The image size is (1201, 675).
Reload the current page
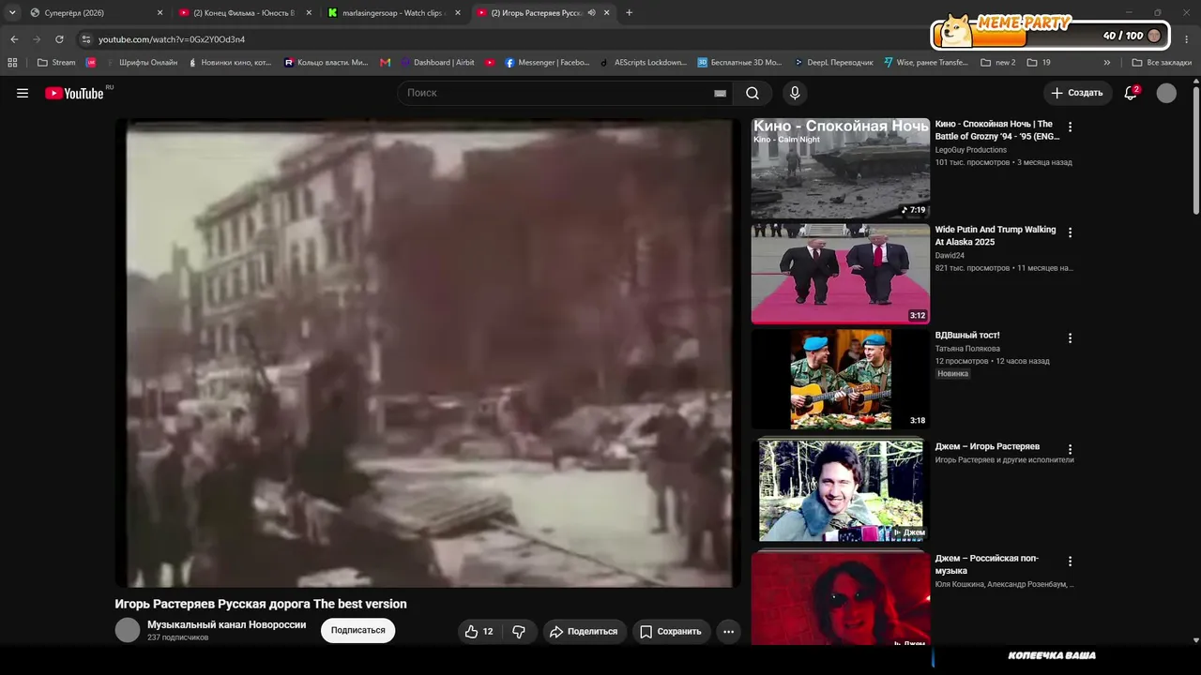[x=59, y=39]
